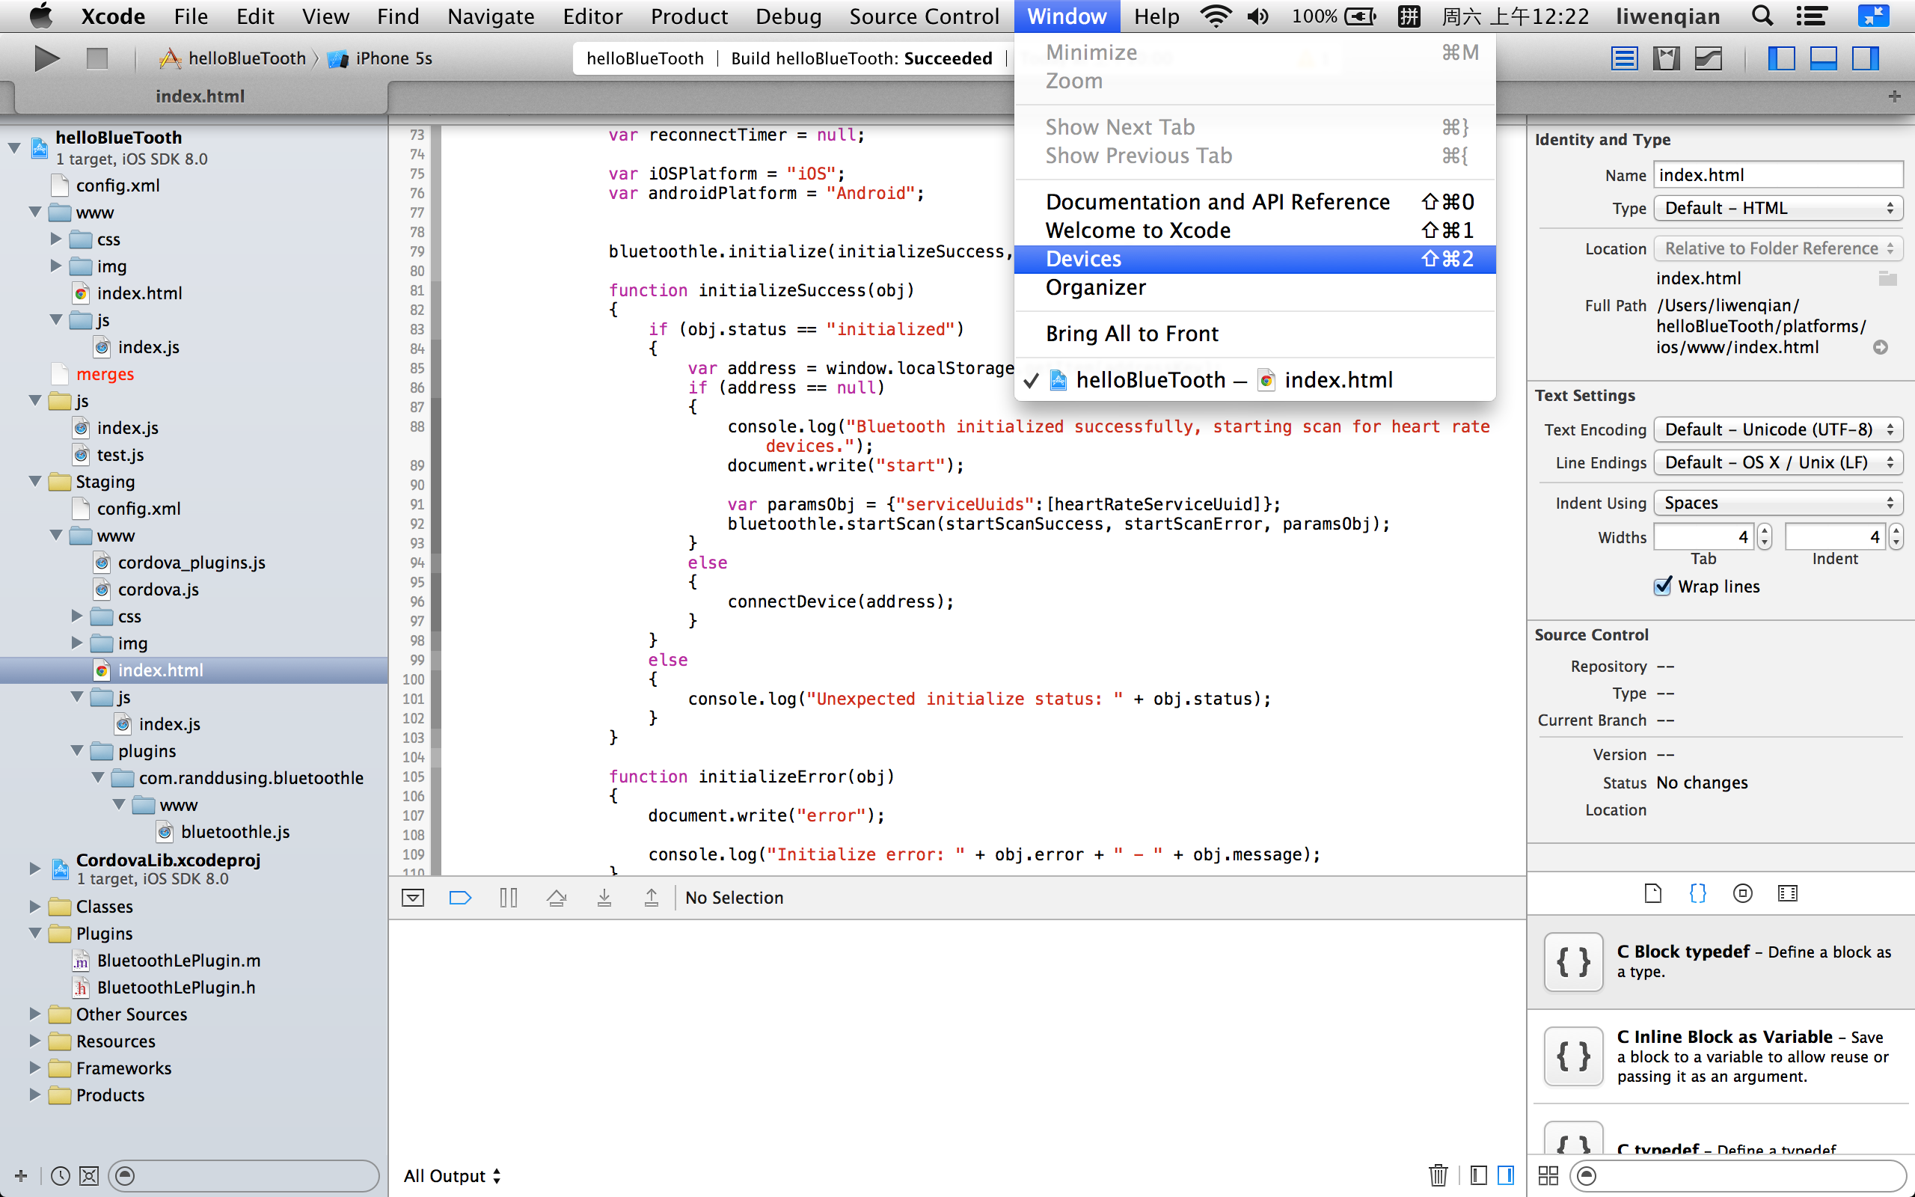Choose Documentation and API Reference
The width and height of the screenshot is (1915, 1197).
1254,202
